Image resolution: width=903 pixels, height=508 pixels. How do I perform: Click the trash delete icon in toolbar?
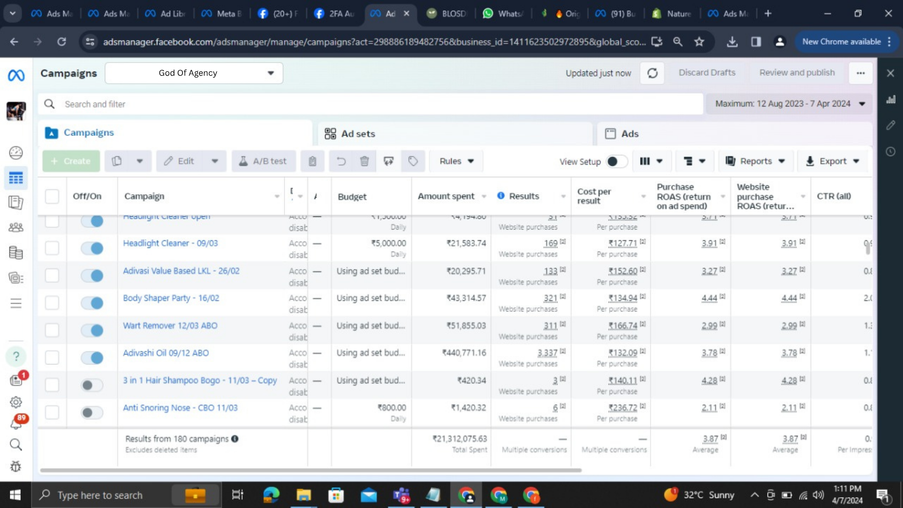tap(364, 161)
